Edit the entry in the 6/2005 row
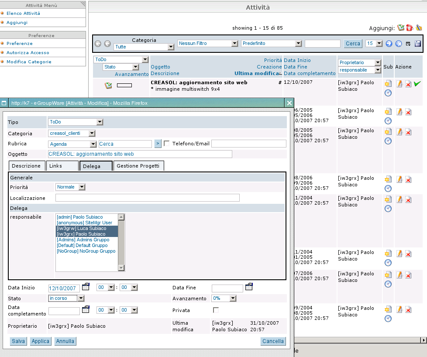 [399, 112]
